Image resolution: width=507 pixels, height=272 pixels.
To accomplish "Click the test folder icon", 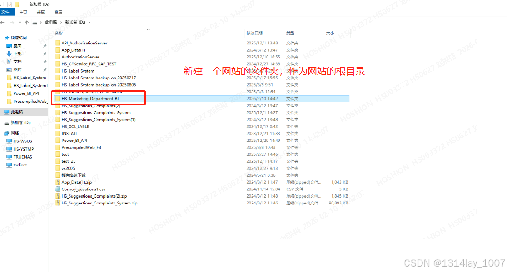I will click(58, 154).
